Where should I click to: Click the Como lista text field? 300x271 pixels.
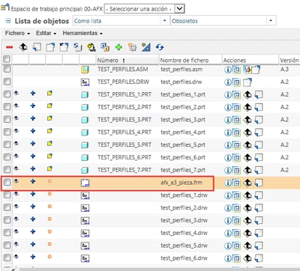pos(117,21)
